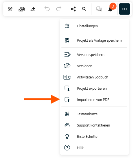Choose Projekt exportieren
Viewport: 133px width, 158px height.
(x=94, y=88)
